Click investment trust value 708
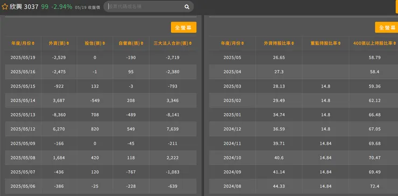 [x=95, y=115]
